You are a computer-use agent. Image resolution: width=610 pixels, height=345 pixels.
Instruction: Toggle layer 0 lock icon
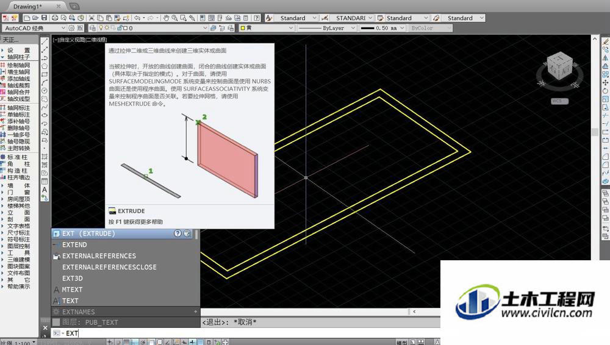point(120,28)
